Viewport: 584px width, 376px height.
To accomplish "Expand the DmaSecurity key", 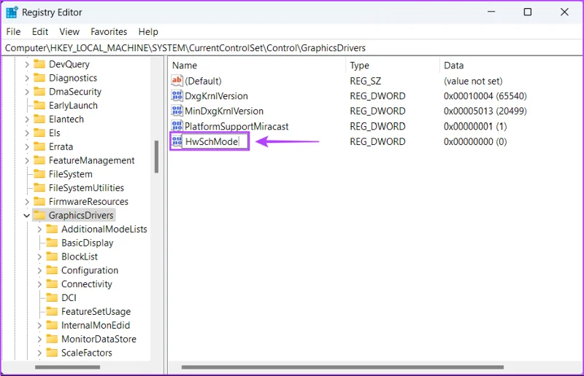I will point(27,92).
